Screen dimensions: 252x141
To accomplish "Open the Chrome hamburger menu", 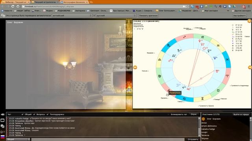I will 249,6.
